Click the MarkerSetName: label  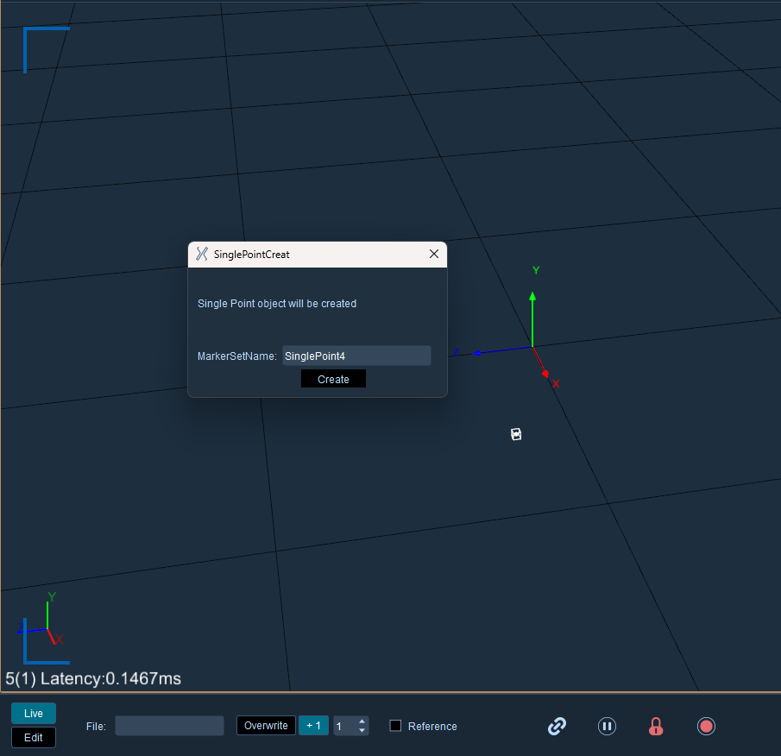pyautogui.click(x=237, y=356)
